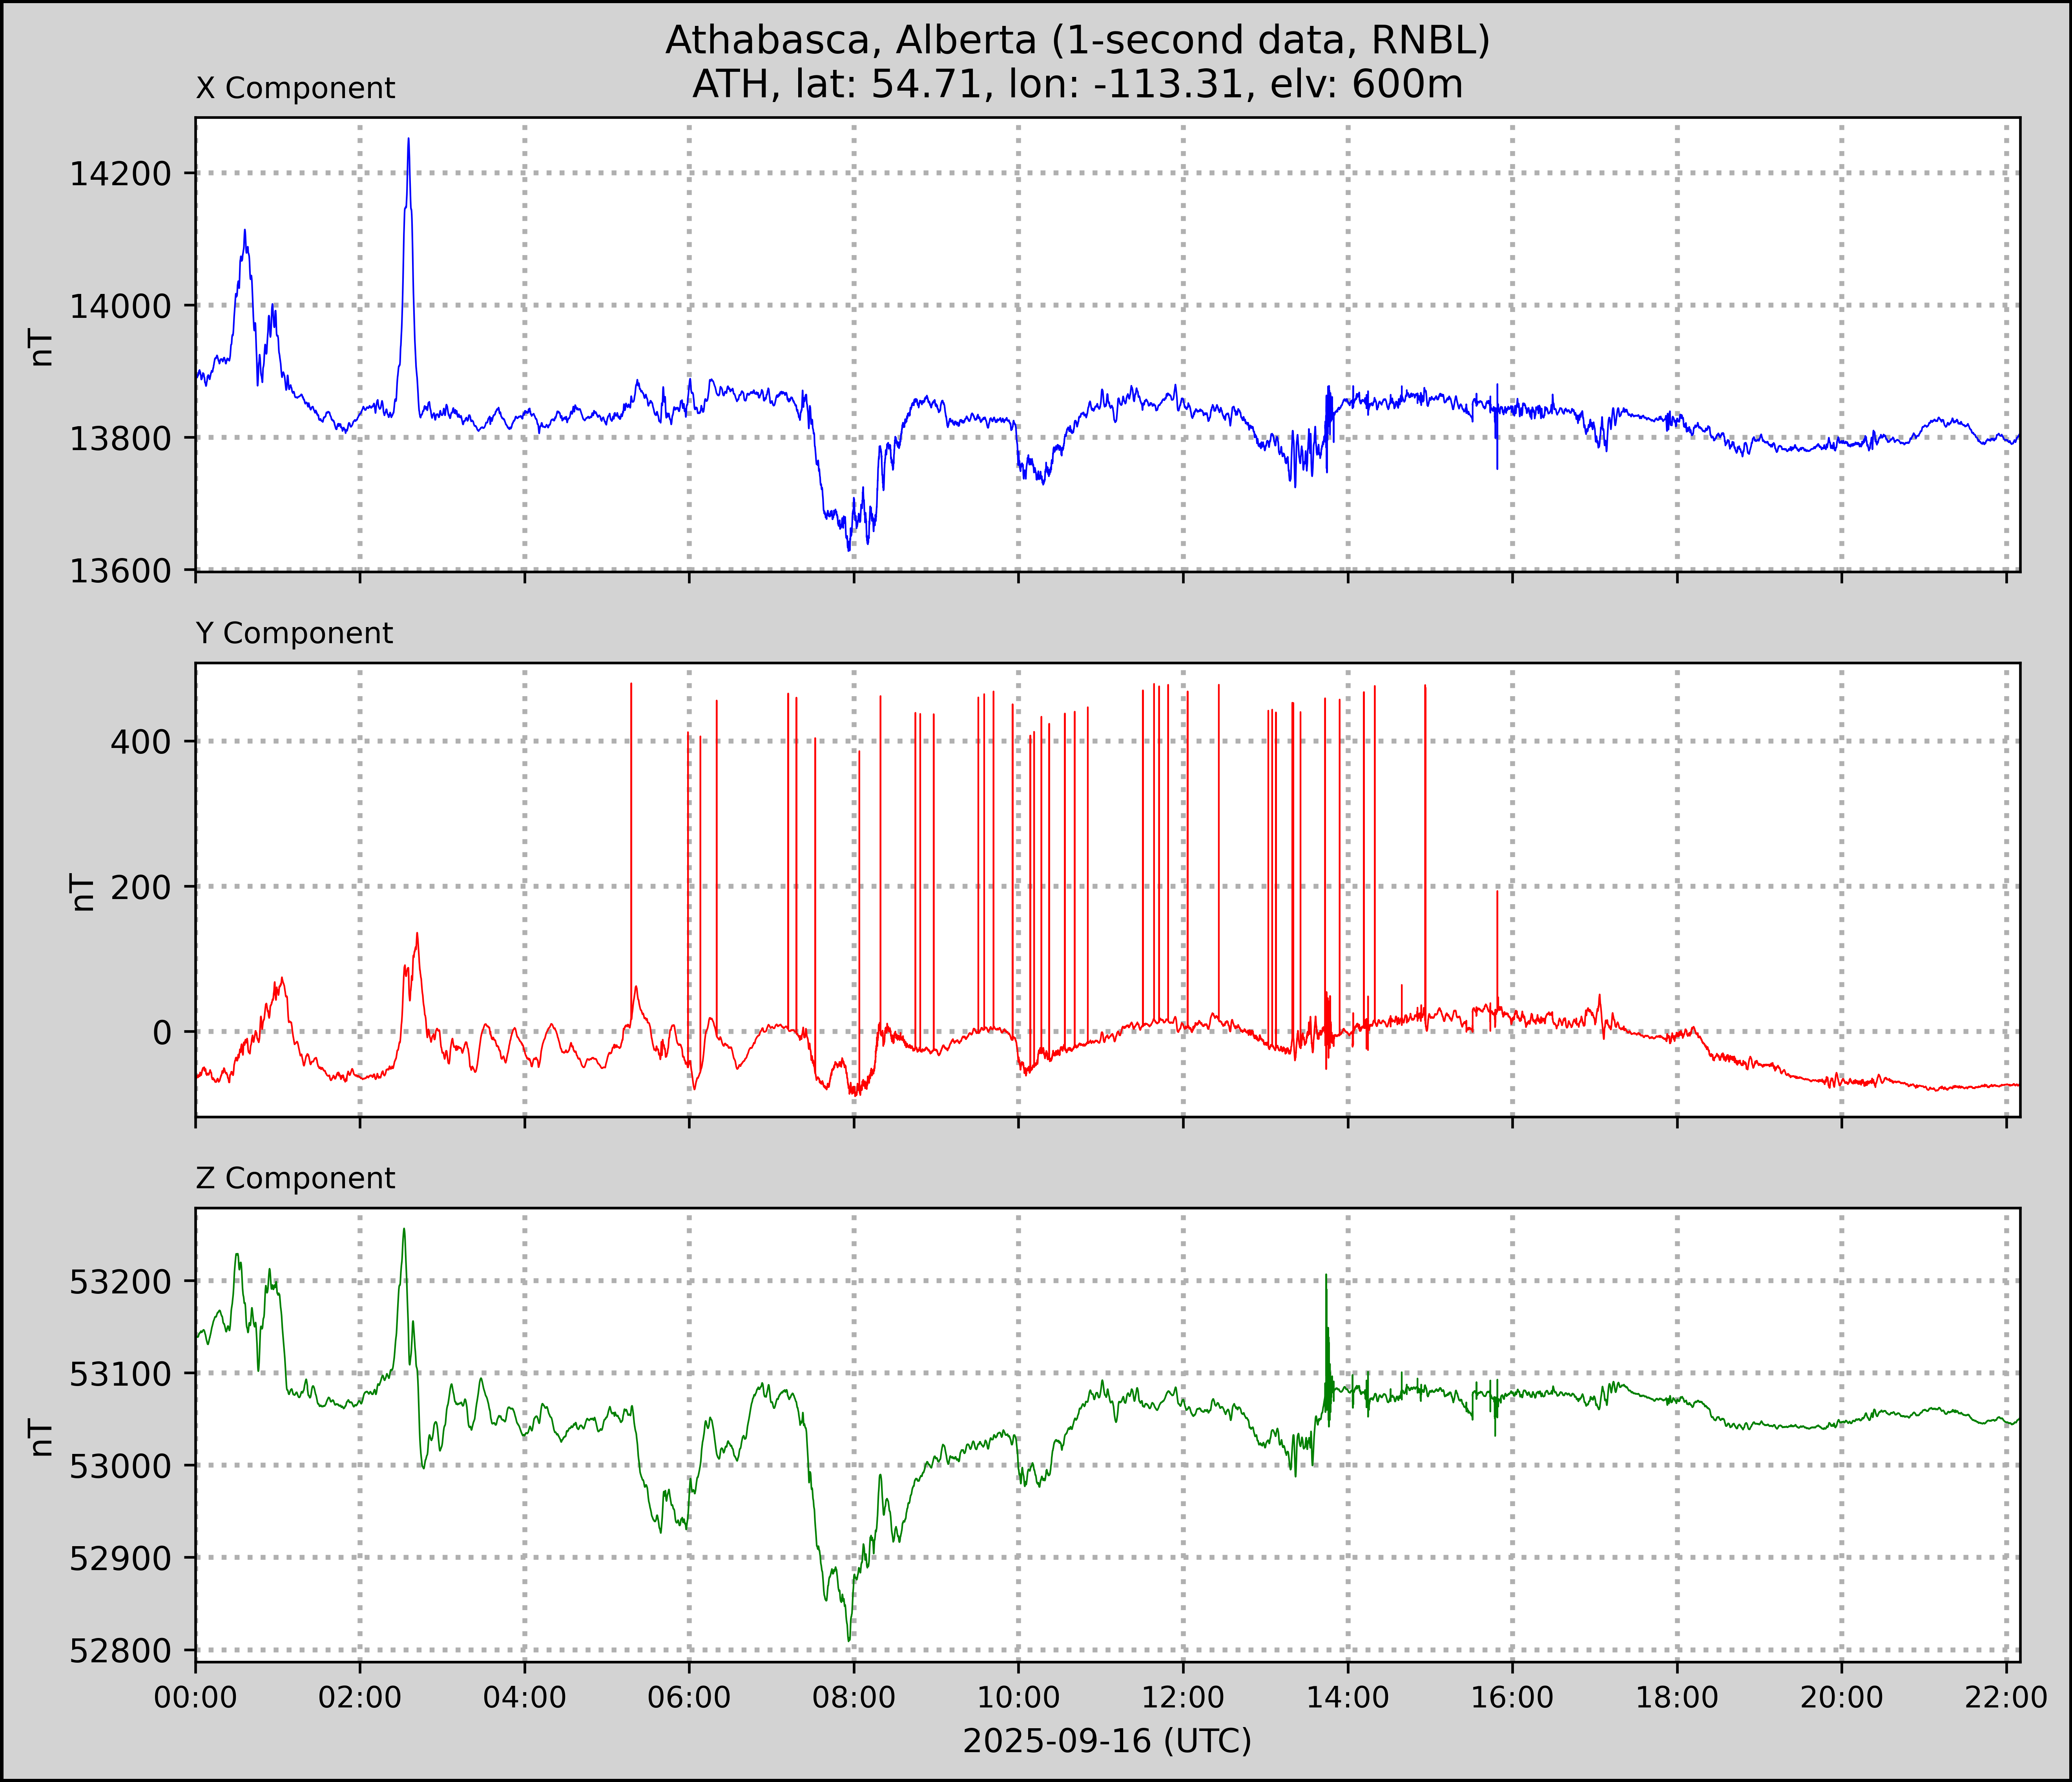
Task: Click the 200 tick label in Y plot
Action: click(141, 887)
